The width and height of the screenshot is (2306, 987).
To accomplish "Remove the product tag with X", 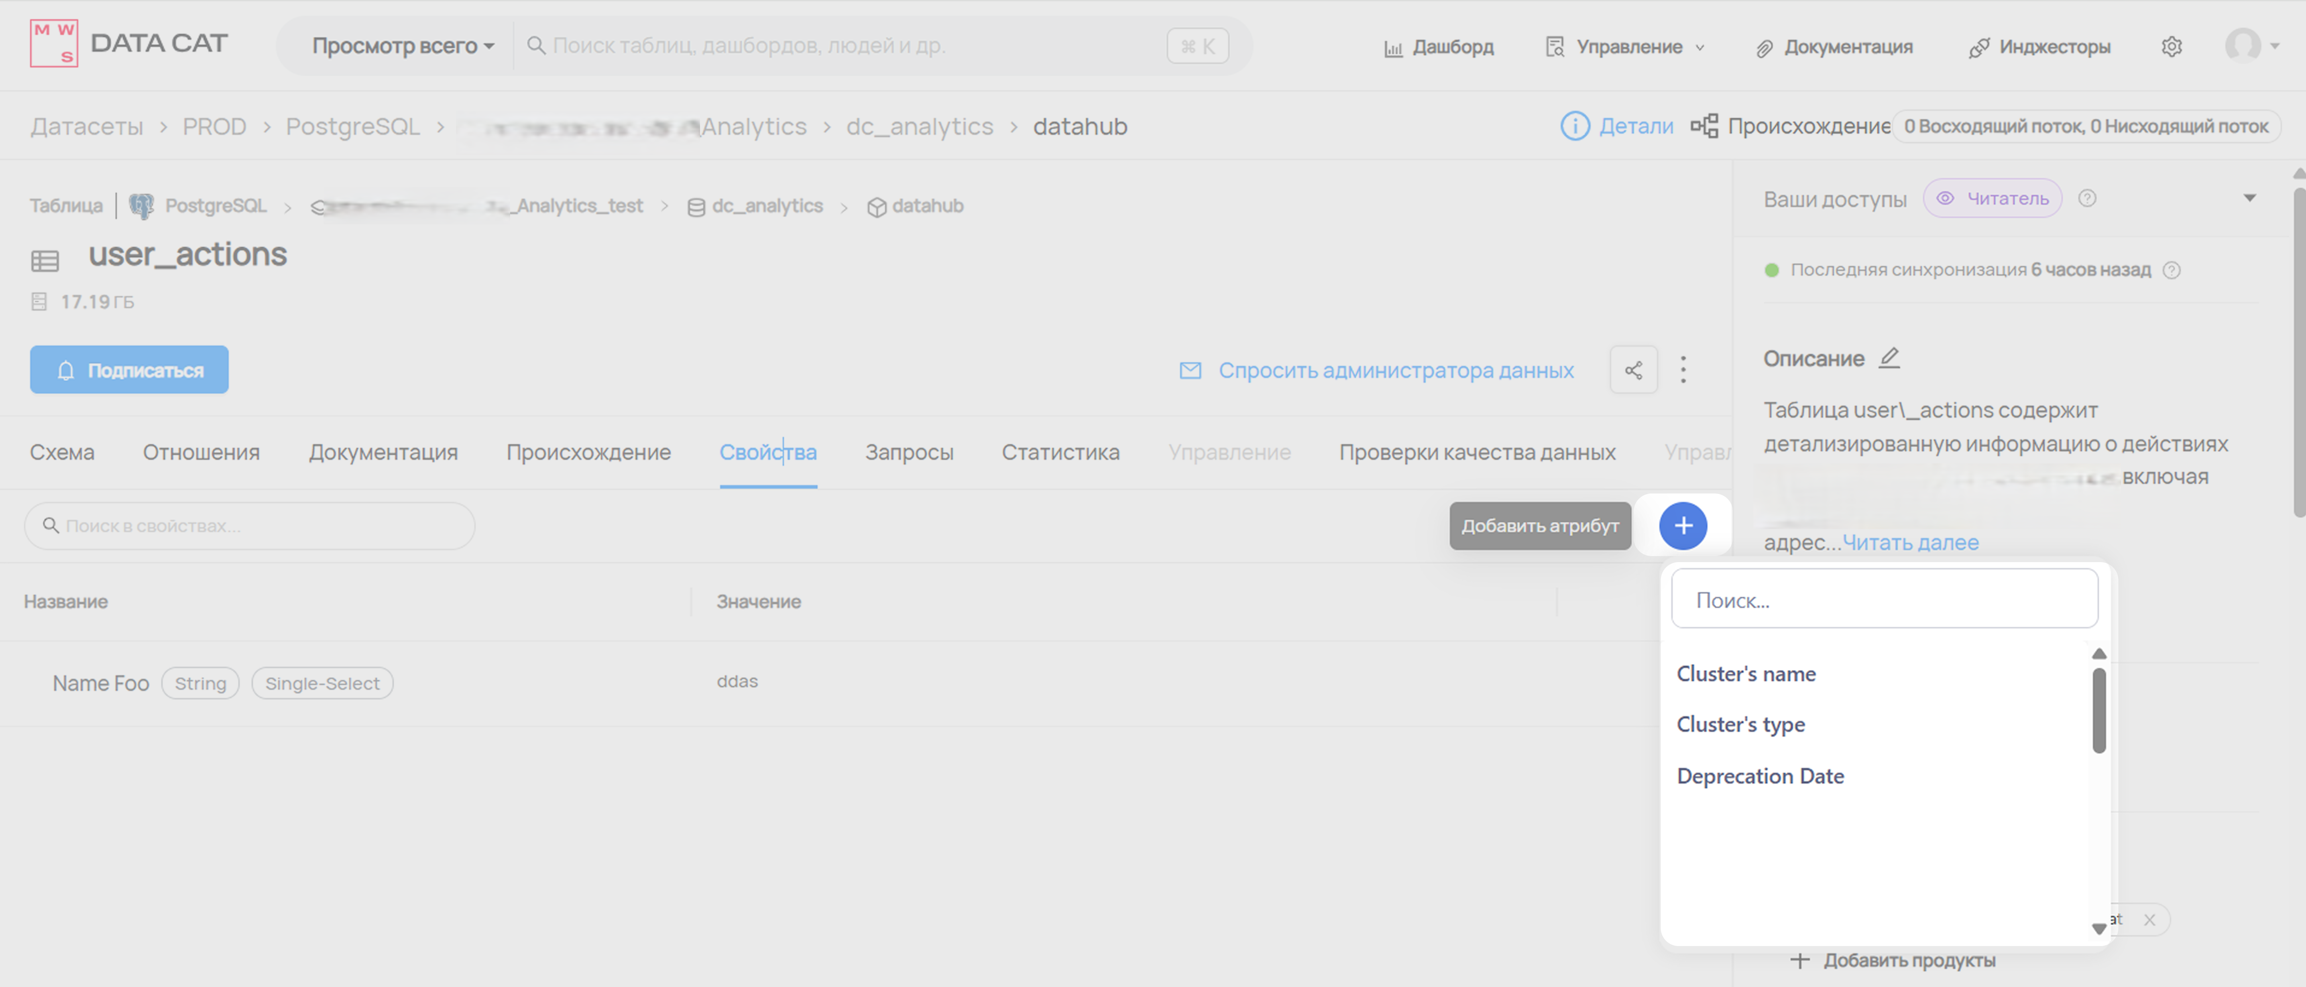I will point(2149,920).
